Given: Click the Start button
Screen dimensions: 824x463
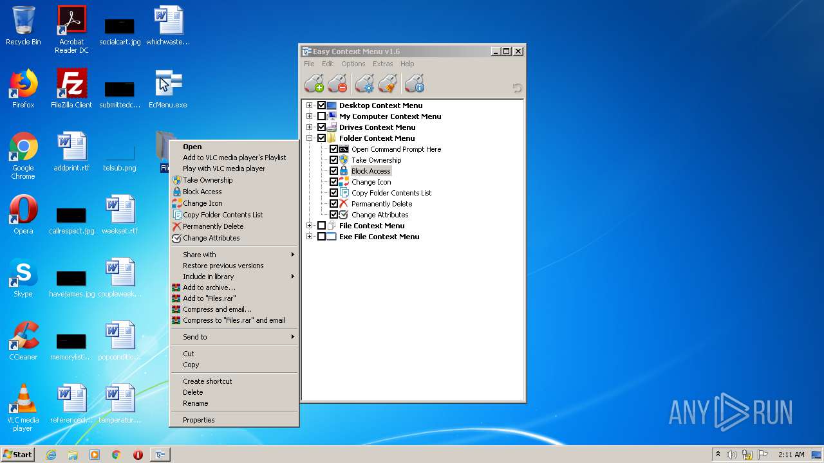Looking at the screenshot, I should (18, 455).
